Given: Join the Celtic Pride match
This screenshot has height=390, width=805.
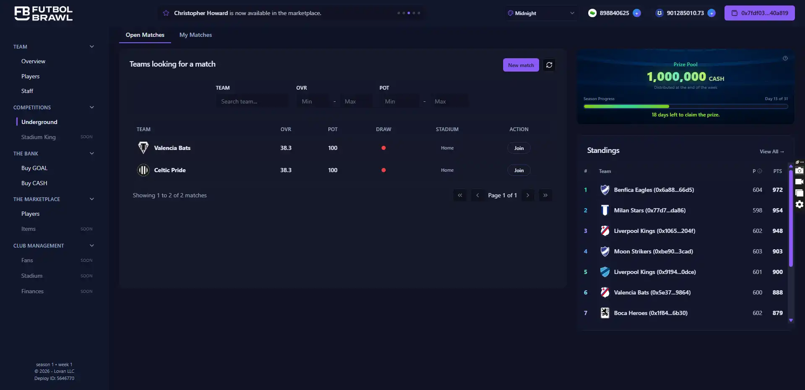Looking at the screenshot, I should (x=519, y=170).
